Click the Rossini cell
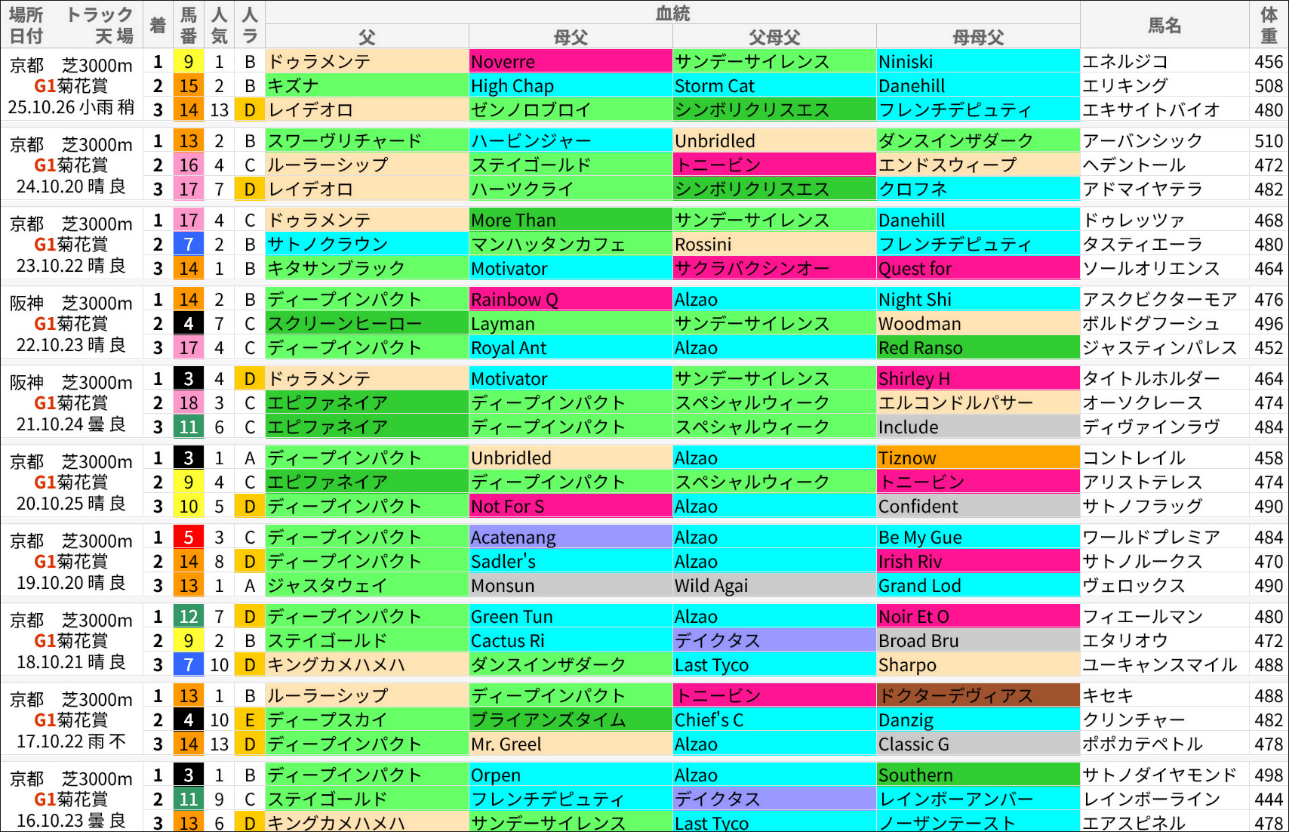The height and width of the screenshot is (832, 1289). [774, 245]
